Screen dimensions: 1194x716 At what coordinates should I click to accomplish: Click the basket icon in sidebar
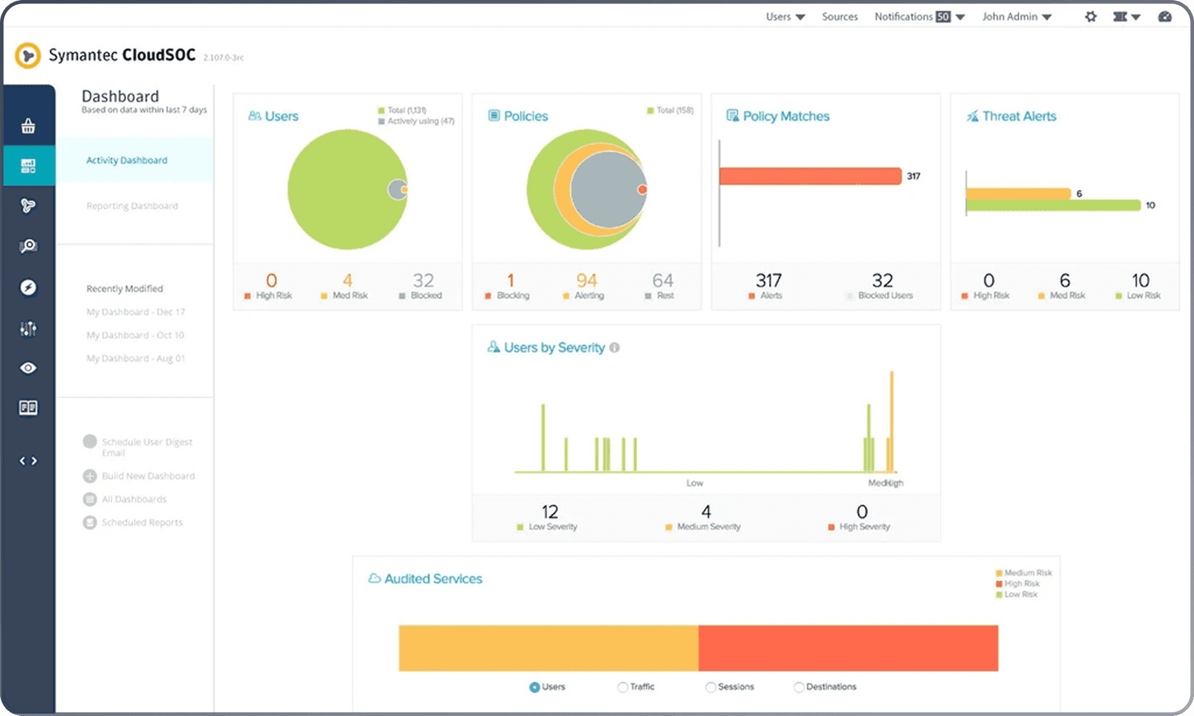28,126
